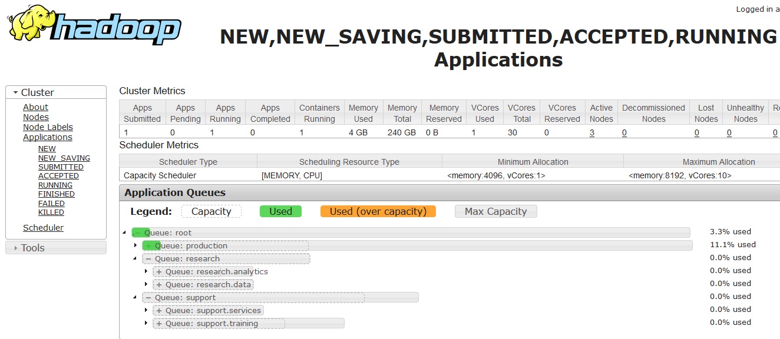Open the Node Labels link
Screen dimensions: 780x339
pyautogui.click(x=48, y=127)
